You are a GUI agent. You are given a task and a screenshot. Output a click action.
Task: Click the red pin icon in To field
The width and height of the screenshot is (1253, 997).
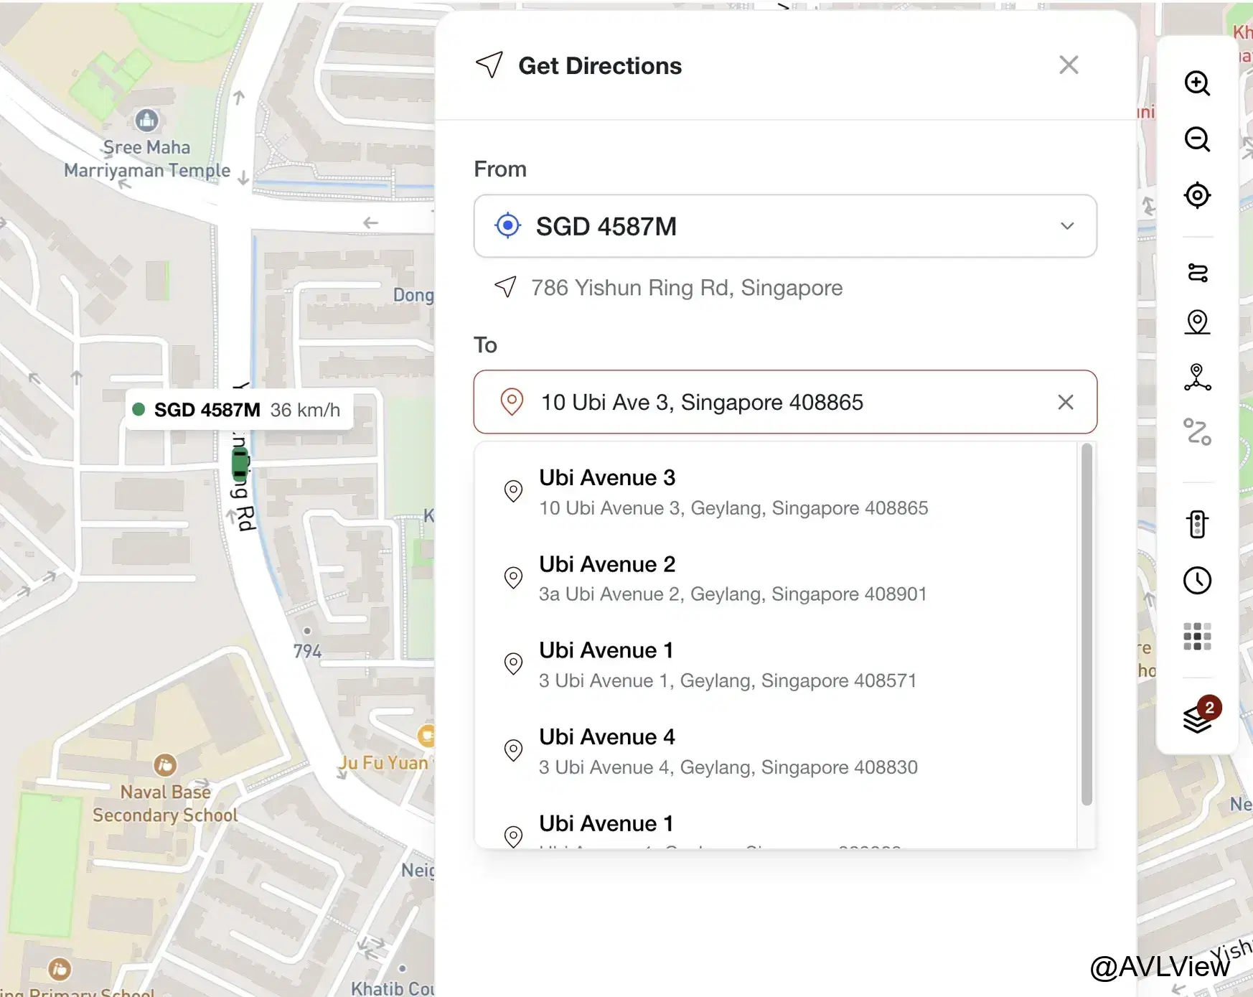point(512,402)
